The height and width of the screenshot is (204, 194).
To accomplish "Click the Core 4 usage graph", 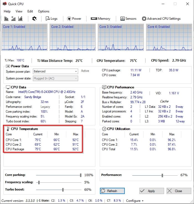I will pos(169,37).
